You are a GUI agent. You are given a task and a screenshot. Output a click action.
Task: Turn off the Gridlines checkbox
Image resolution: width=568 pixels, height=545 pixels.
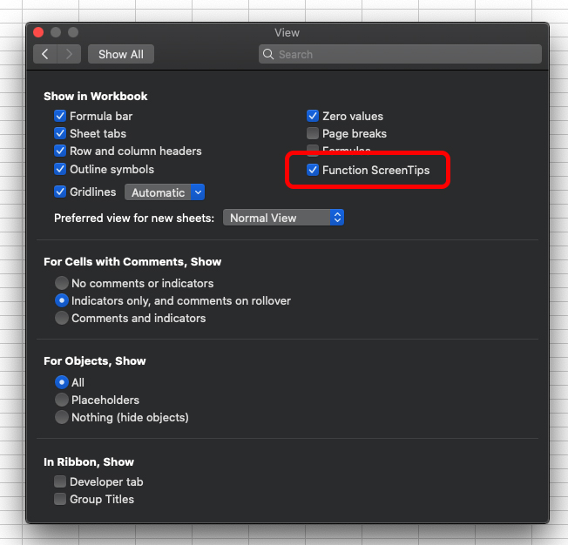[60, 192]
